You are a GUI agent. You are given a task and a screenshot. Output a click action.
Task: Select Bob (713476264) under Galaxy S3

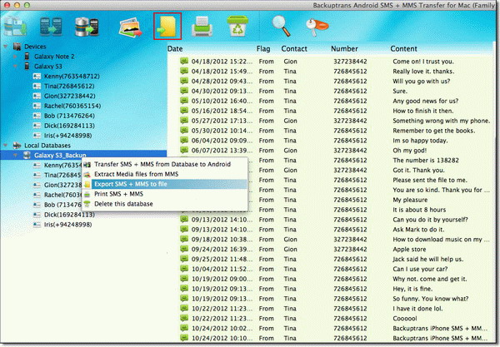point(69,116)
